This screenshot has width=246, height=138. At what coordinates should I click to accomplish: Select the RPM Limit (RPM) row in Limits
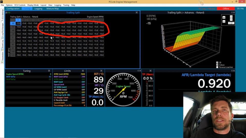[x=69, y=74]
